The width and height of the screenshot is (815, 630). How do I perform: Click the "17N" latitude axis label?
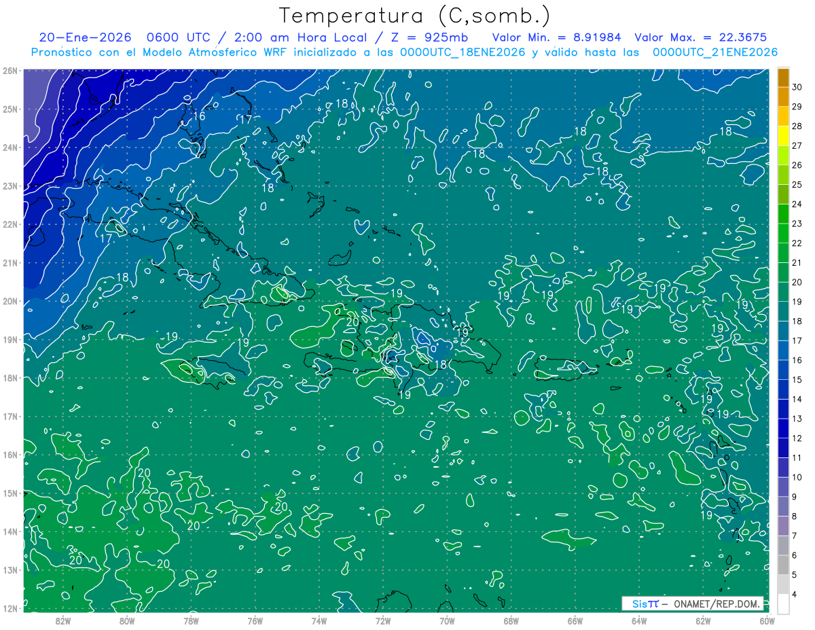10,416
